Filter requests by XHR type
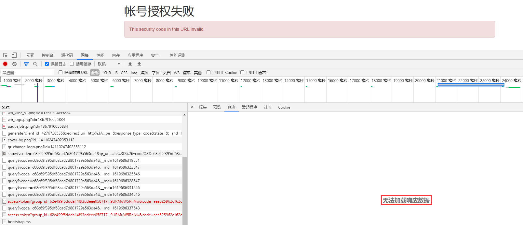523x225 pixels. 107,73
